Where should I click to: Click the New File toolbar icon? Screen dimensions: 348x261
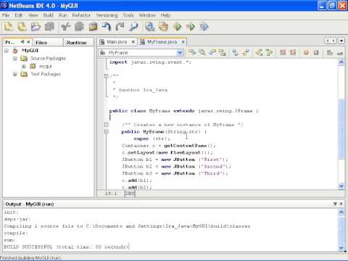9,27
